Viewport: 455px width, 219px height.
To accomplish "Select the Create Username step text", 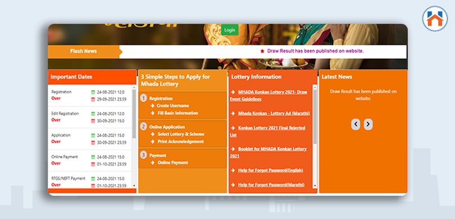I will [173, 106].
